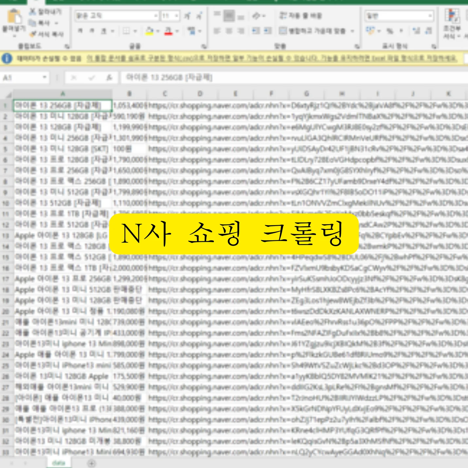Add a new sheet with plus button

[x=92, y=463]
